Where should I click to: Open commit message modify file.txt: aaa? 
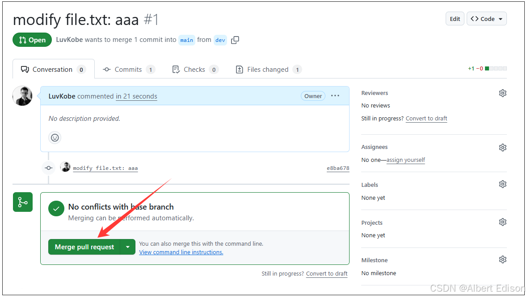(105, 168)
